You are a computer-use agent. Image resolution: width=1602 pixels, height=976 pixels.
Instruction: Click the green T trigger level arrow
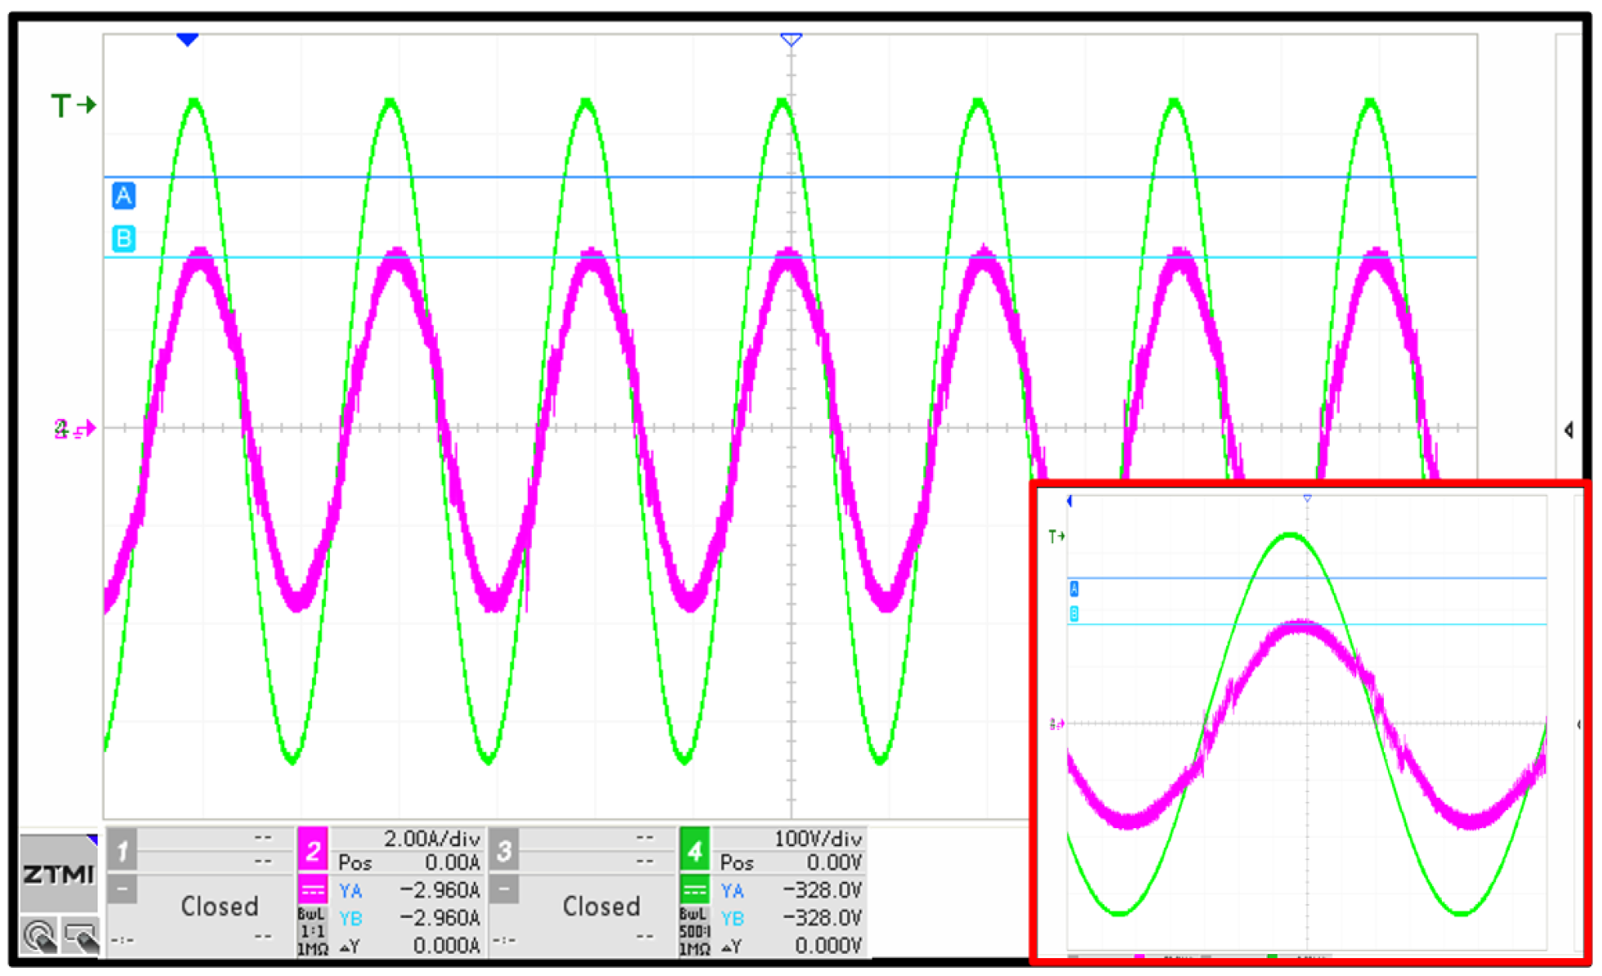(74, 105)
